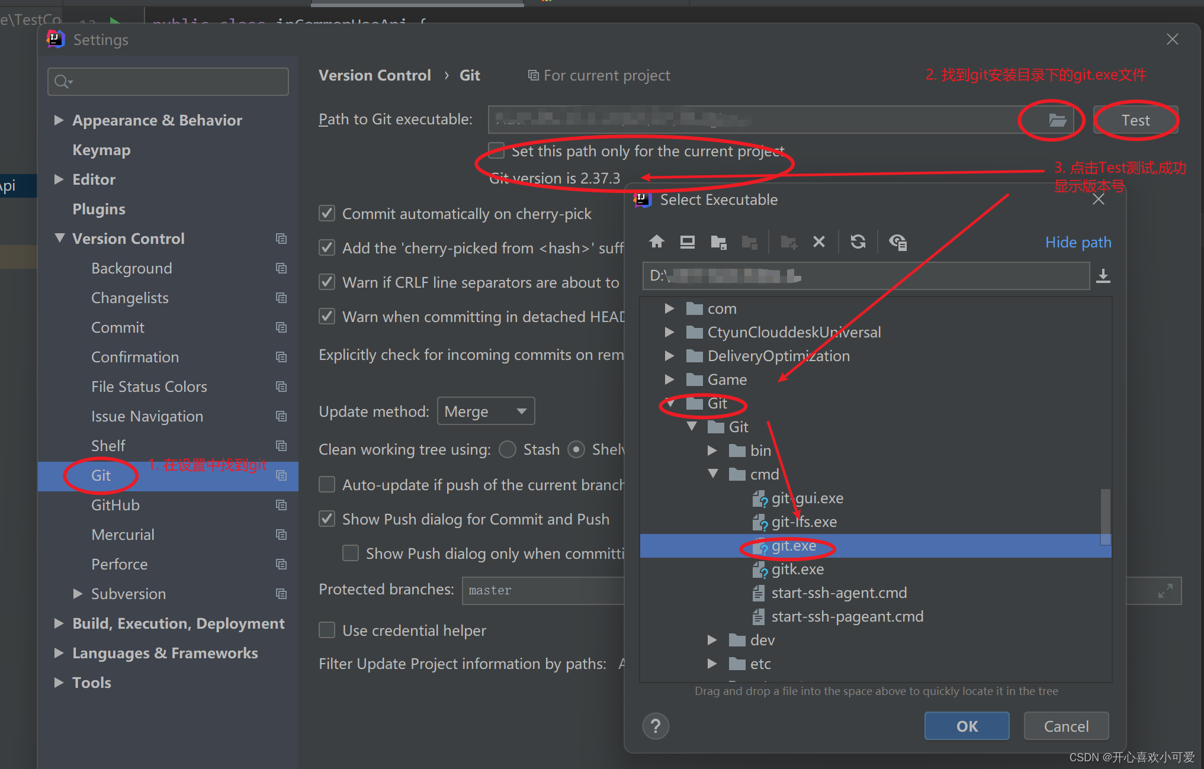Enable Use credential helper checkbox

(327, 630)
